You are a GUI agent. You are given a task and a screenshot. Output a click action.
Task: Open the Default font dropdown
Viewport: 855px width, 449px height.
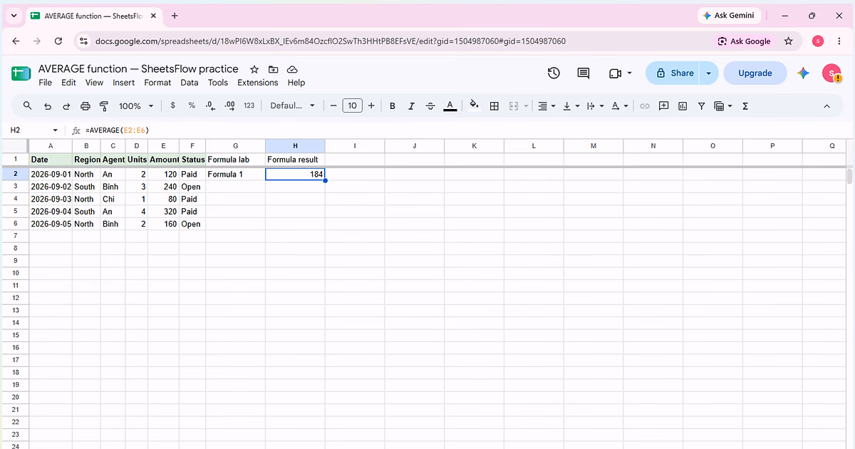point(292,105)
